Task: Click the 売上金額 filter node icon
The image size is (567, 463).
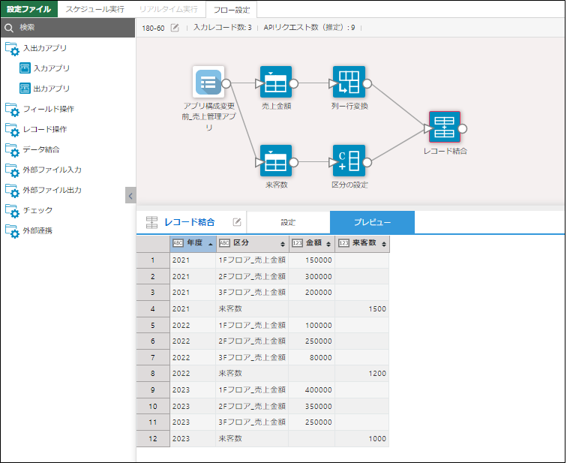Action: tap(275, 83)
